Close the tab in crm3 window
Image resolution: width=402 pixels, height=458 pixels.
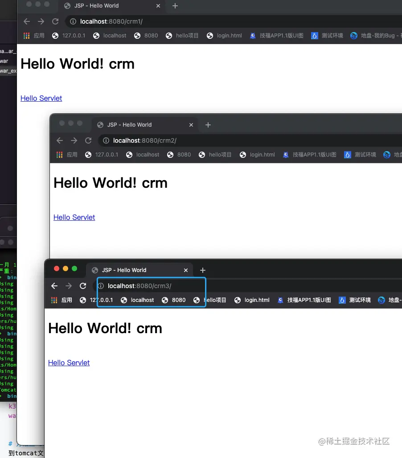pyautogui.click(x=186, y=271)
